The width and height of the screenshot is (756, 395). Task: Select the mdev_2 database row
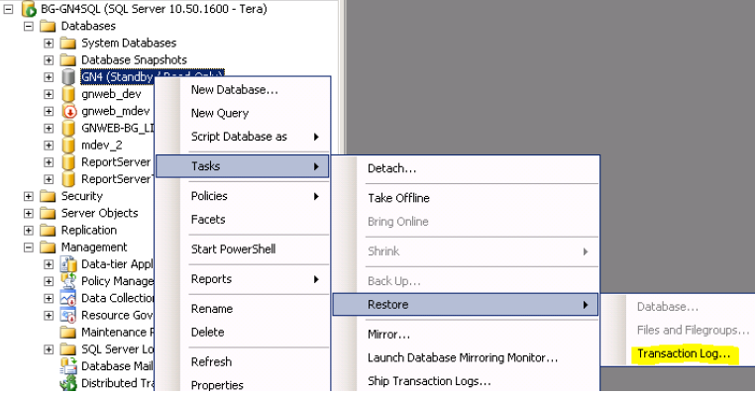(x=102, y=146)
